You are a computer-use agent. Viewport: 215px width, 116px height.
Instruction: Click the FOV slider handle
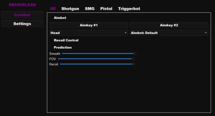pyautogui.click(x=133, y=59)
